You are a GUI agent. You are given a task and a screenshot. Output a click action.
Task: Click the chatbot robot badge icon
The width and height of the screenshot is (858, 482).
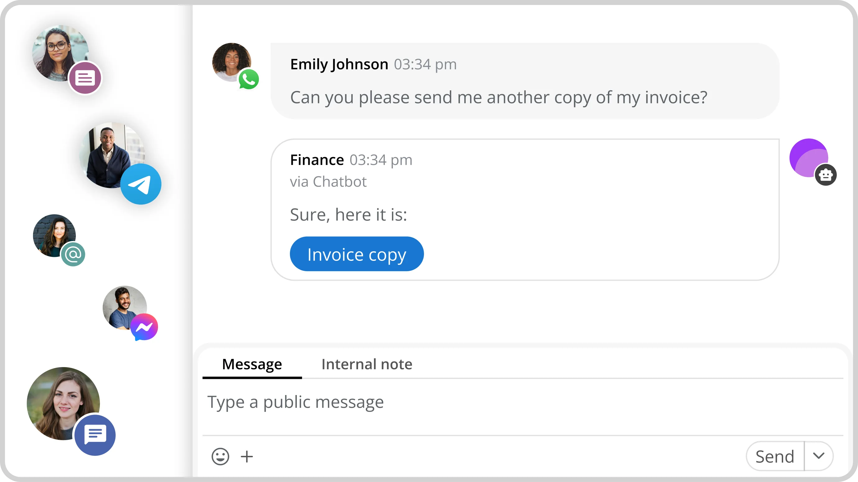(x=826, y=175)
